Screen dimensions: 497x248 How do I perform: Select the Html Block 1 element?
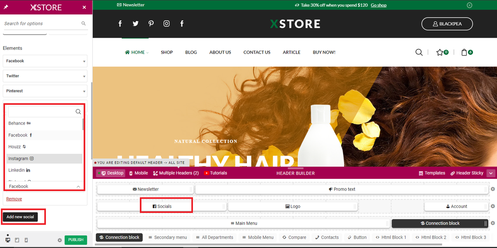(391, 237)
